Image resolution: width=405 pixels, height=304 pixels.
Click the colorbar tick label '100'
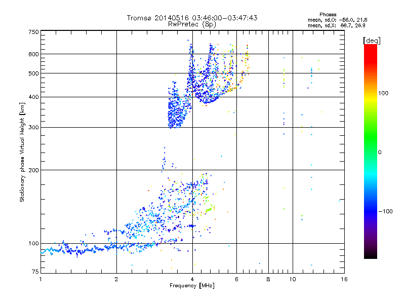(383, 93)
